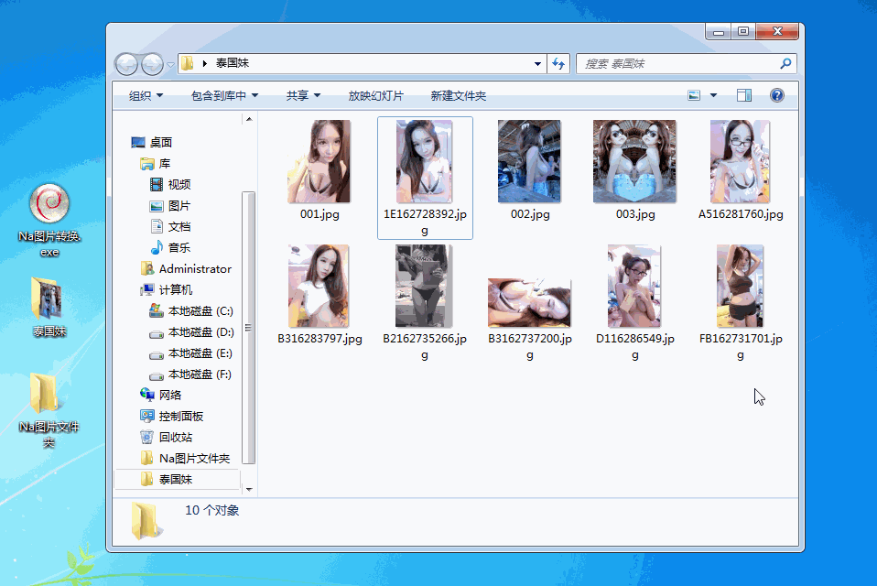The height and width of the screenshot is (586, 877).
Task: Expand the address bar history dropdown
Action: tap(537, 64)
